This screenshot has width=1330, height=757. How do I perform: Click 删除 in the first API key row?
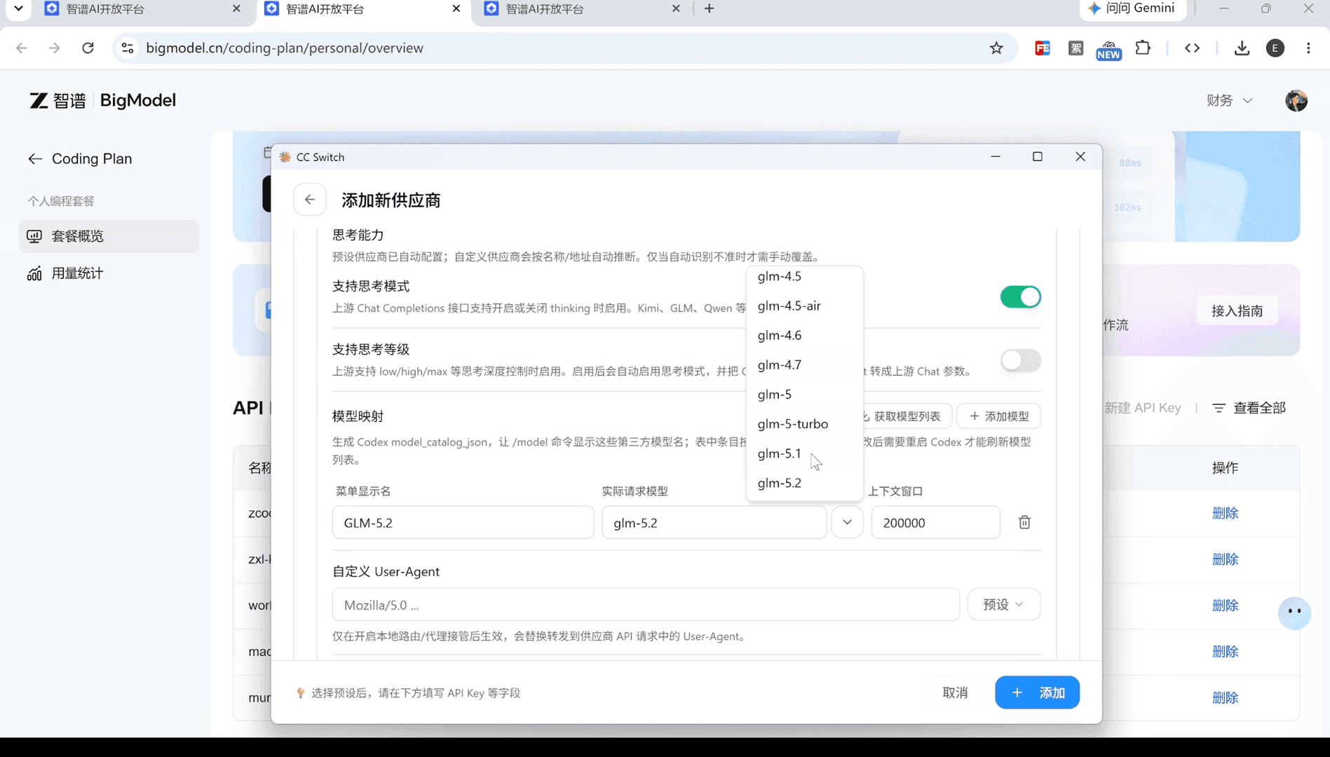point(1225,513)
